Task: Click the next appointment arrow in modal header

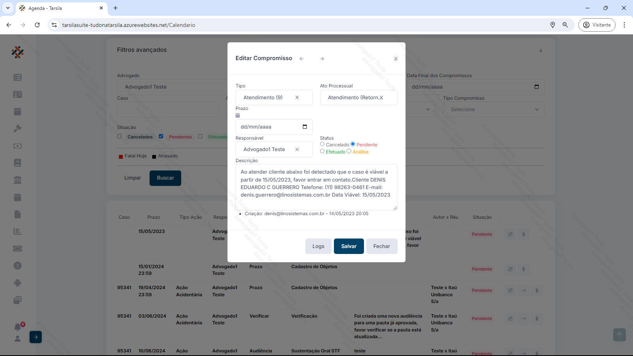Action: coord(322,59)
